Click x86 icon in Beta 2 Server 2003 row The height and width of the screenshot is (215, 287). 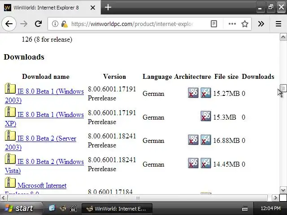coord(193,140)
